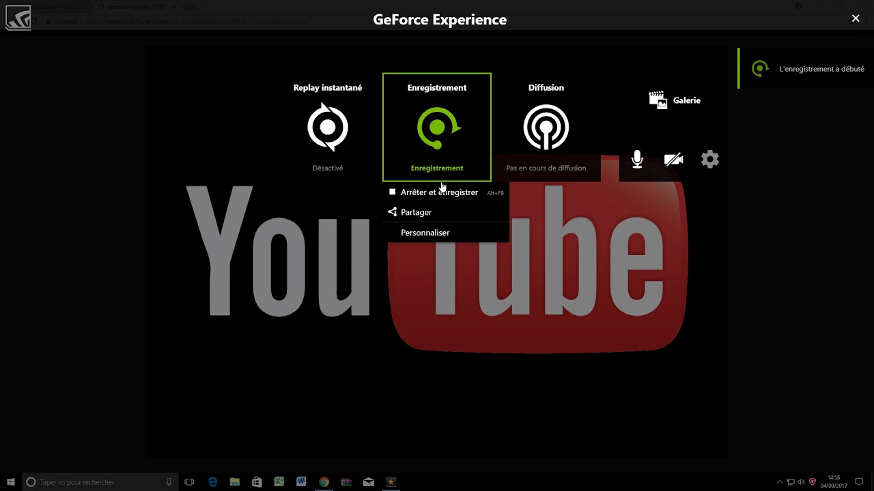Image resolution: width=874 pixels, height=491 pixels.
Task: Open the Diffusion broadcast icon
Action: pyautogui.click(x=546, y=127)
